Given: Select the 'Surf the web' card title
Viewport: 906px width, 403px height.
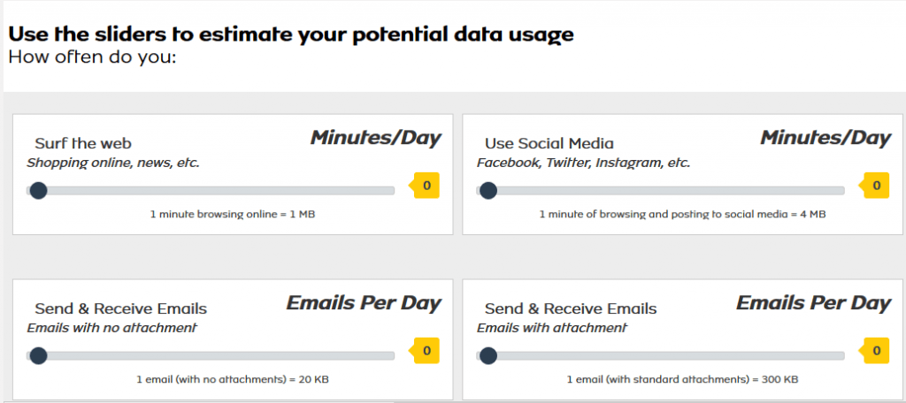Looking at the screenshot, I should click(83, 143).
